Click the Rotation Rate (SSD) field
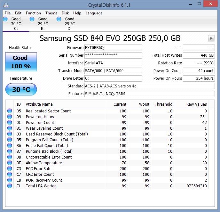The image size is (220, 212). click(x=199, y=63)
